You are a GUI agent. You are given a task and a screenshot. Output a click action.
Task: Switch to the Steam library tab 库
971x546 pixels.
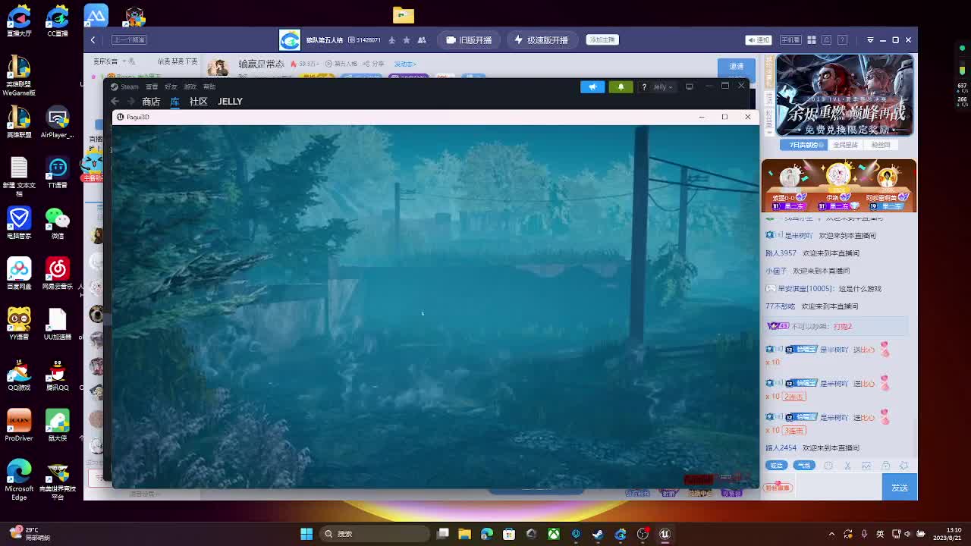click(x=174, y=102)
